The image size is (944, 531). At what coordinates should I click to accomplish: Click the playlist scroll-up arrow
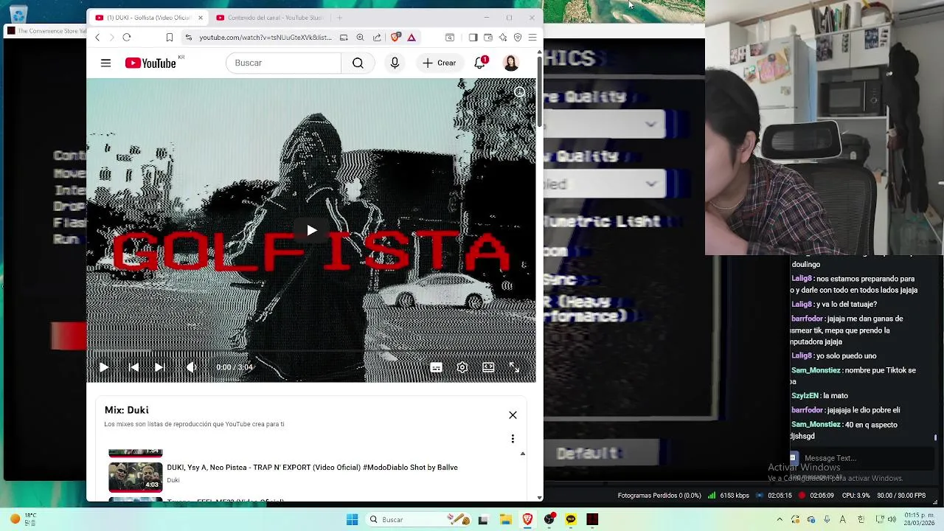(x=523, y=454)
